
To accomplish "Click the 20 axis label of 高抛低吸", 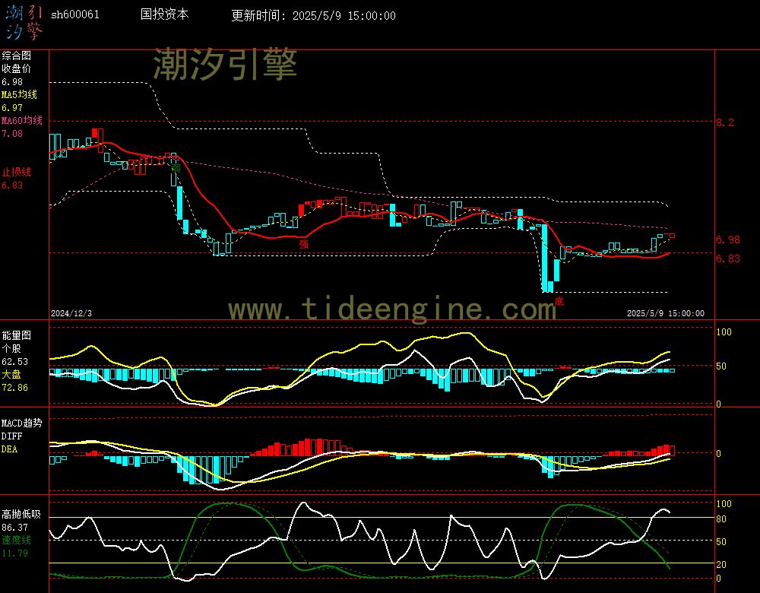I will click(x=721, y=564).
